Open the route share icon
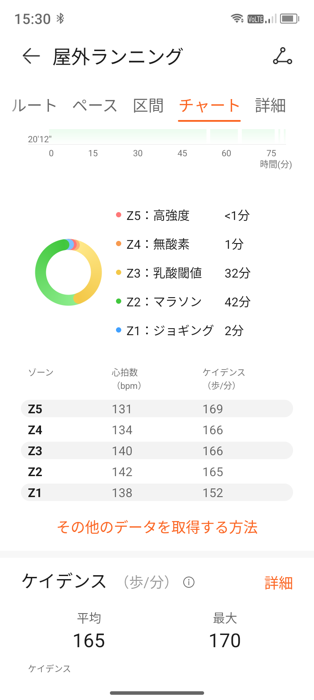 [283, 56]
